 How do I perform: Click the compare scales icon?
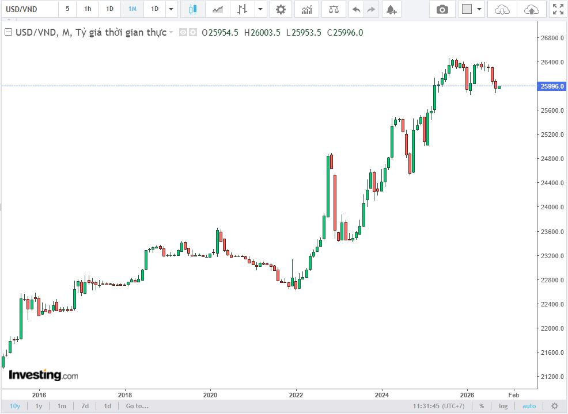tap(334, 9)
